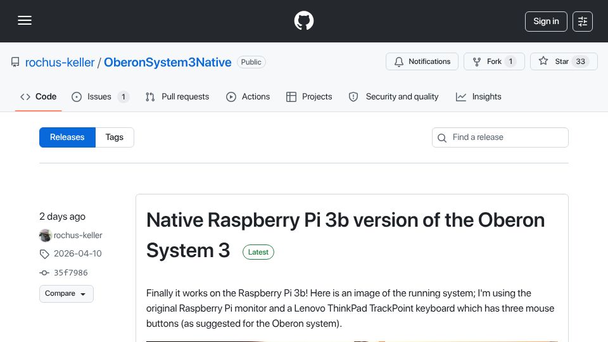Go to GitHub home via the Octocat logo

click(303, 20)
